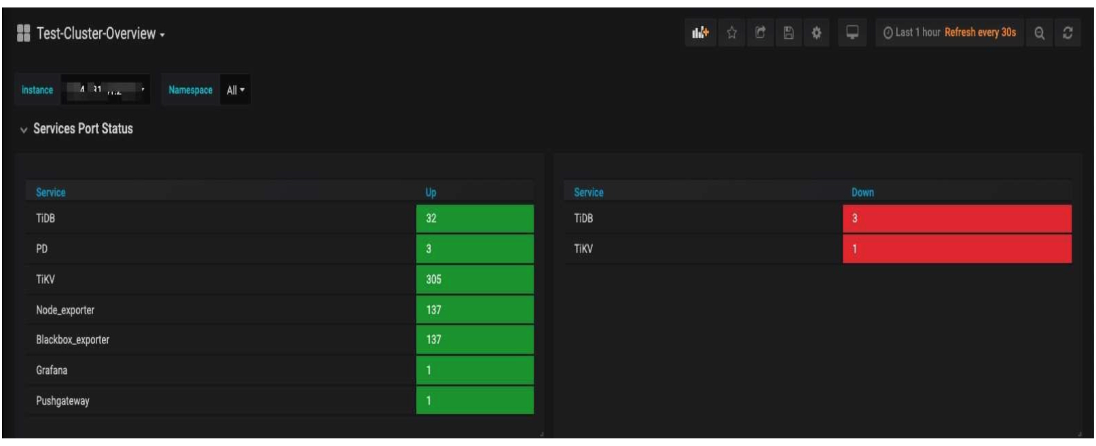This screenshot has width=1096, height=446.
Task: Star this dashboard as favorite
Action: point(731,33)
